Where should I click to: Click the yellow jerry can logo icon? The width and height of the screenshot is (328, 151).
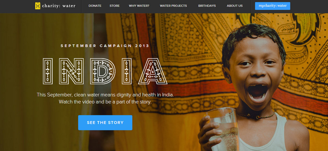click(37, 6)
